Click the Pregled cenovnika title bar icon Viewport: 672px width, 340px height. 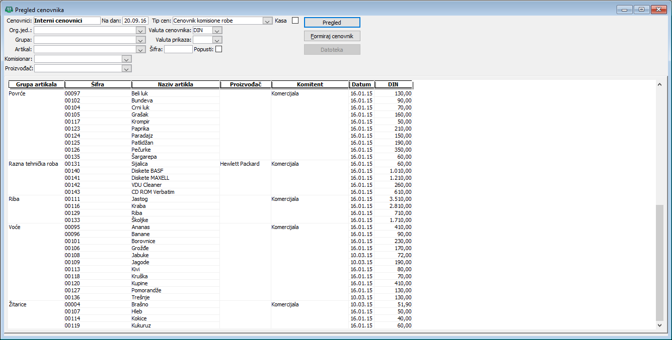coord(9,10)
